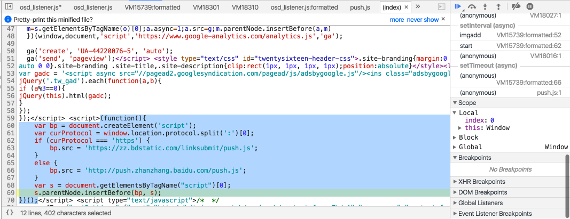Image resolution: width=570 pixels, height=219 pixels.
Task: Switch to VM18301 tab
Action: point(206,7)
